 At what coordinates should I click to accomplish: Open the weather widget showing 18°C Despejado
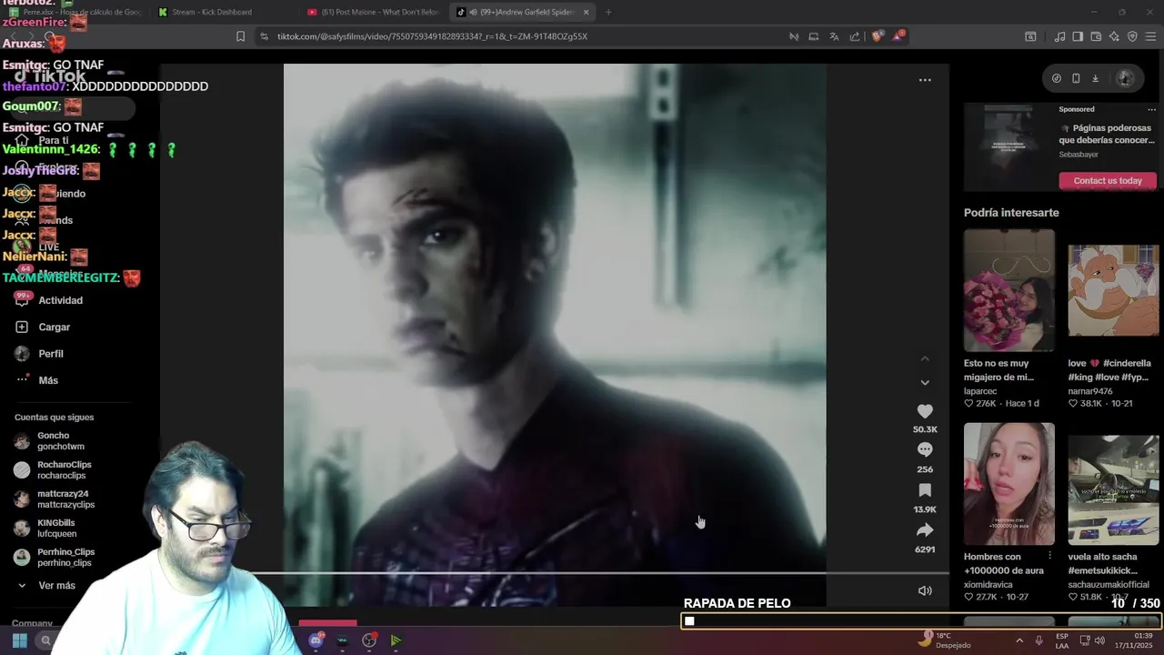point(944,640)
